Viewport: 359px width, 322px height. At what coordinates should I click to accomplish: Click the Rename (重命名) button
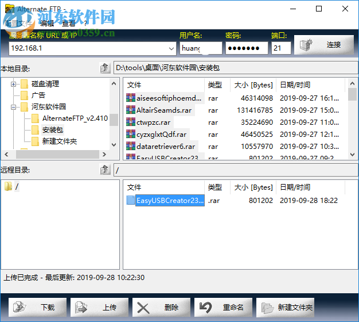(223, 307)
